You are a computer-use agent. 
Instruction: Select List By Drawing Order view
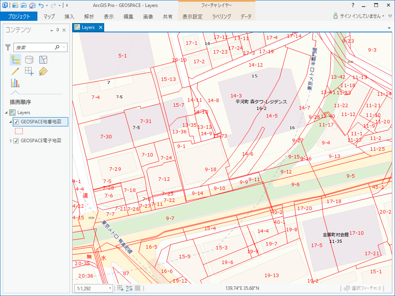(x=15, y=60)
